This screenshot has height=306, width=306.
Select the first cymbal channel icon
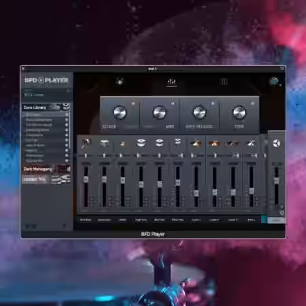(196, 143)
